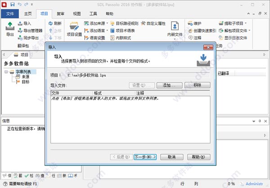Undo via quick access toolbar arrow
This screenshot has height=188, width=270.
coord(19,4)
